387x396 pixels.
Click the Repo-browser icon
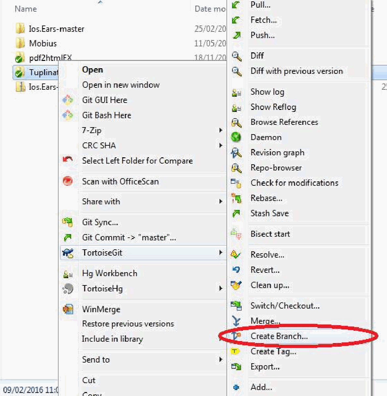pos(237,168)
